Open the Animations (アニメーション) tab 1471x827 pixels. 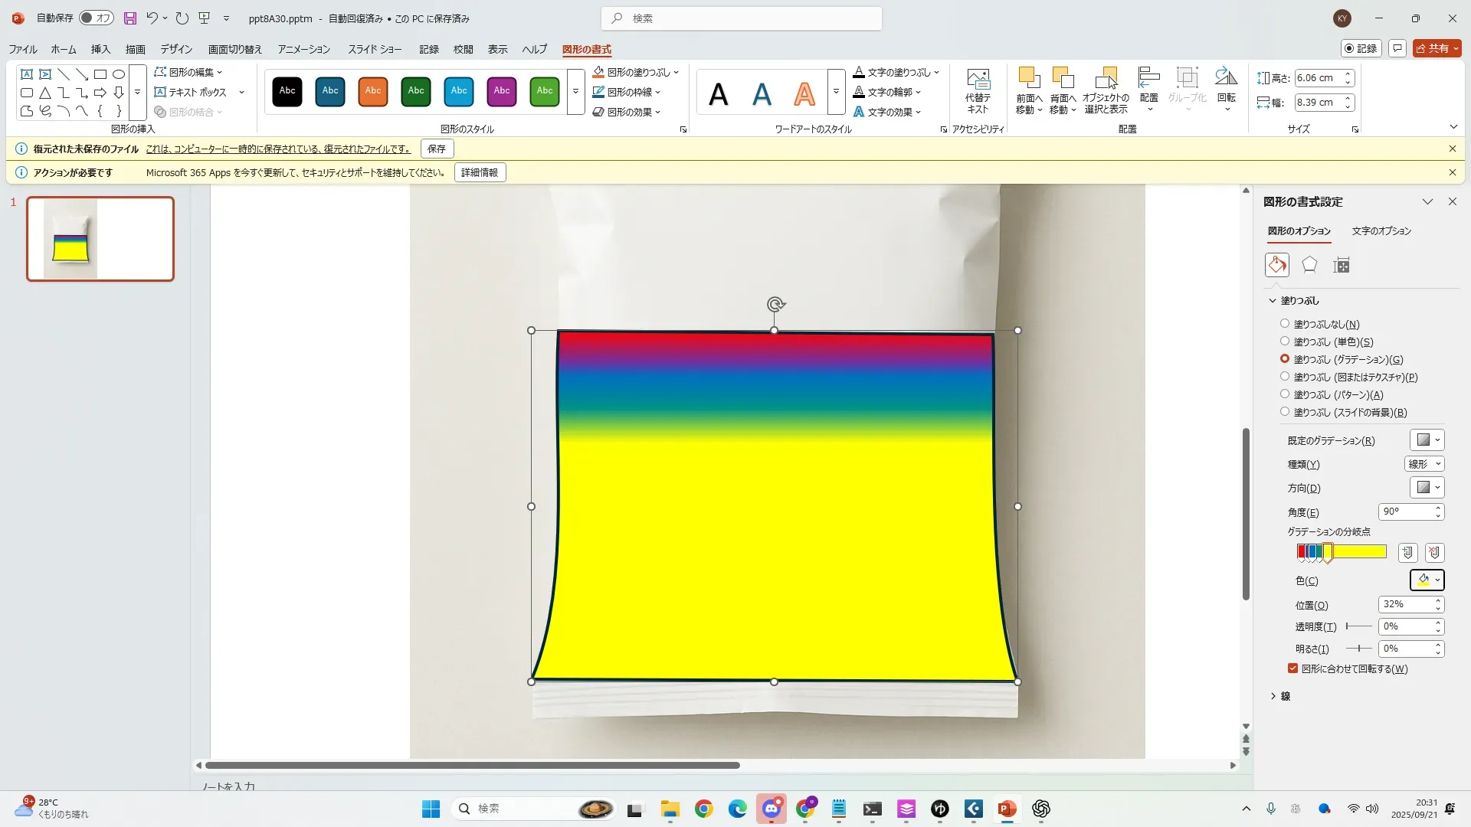coord(303,49)
